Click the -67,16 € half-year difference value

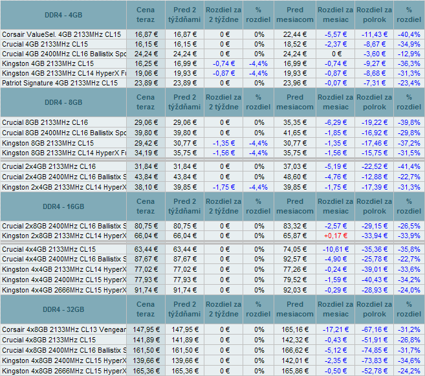375,329
